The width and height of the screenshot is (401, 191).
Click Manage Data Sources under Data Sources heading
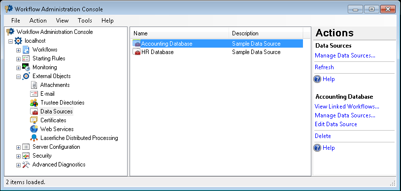click(345, 55)
